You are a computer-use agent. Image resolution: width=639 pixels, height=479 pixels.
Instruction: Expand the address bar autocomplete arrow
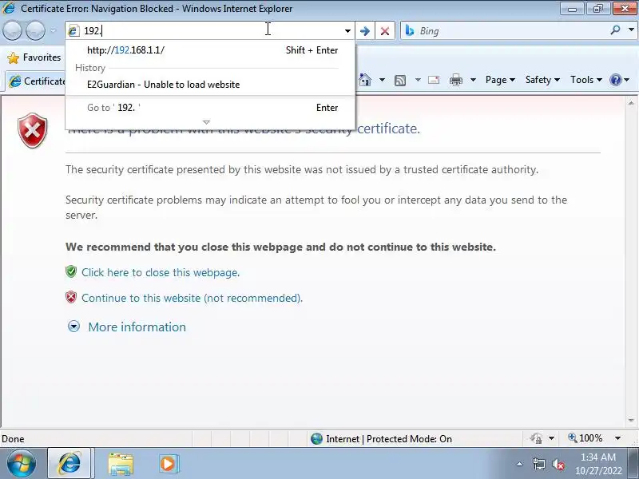[x=347, y=31]
